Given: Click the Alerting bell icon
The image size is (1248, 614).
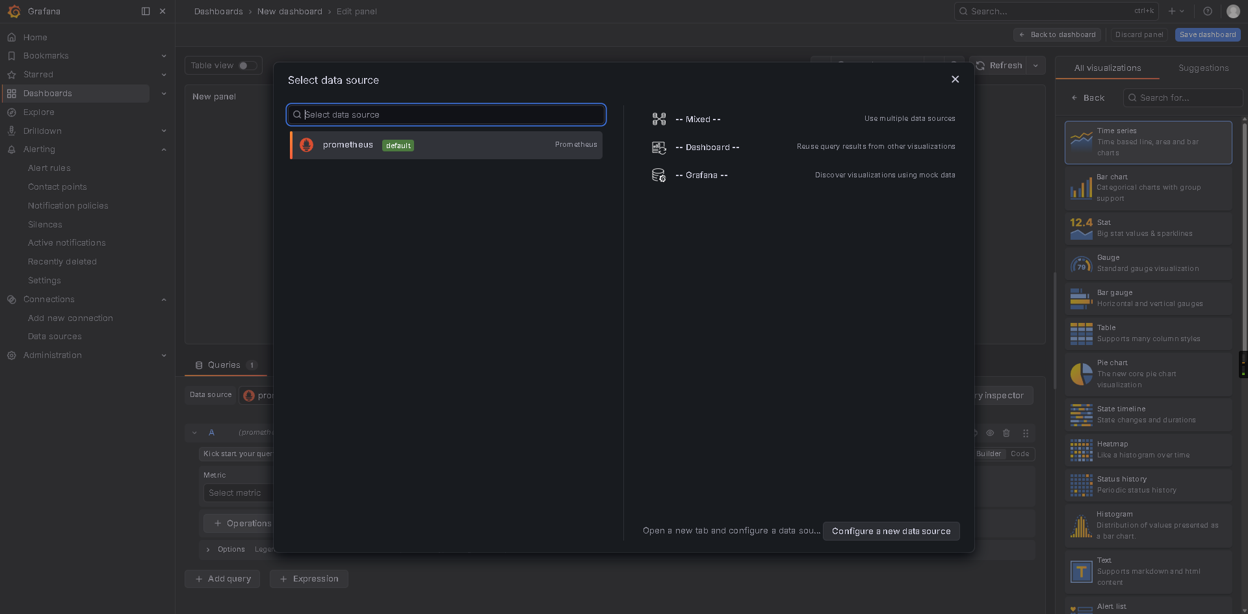Looking at the screenshot, I should tap(12, 149).
